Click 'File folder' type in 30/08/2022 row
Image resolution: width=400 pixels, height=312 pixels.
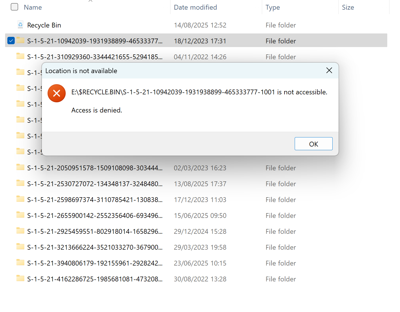click(x=281, y=279)
